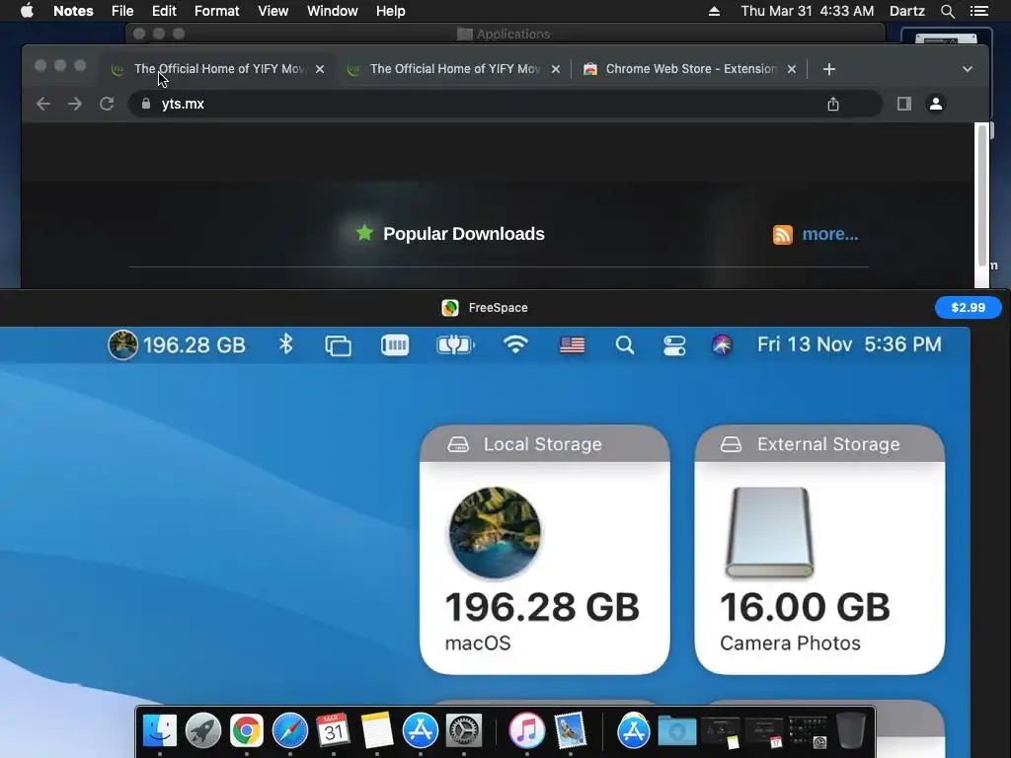This screenshot has height=758, width=1011.
Task: Open the Window menu
Action: point(332,11)
